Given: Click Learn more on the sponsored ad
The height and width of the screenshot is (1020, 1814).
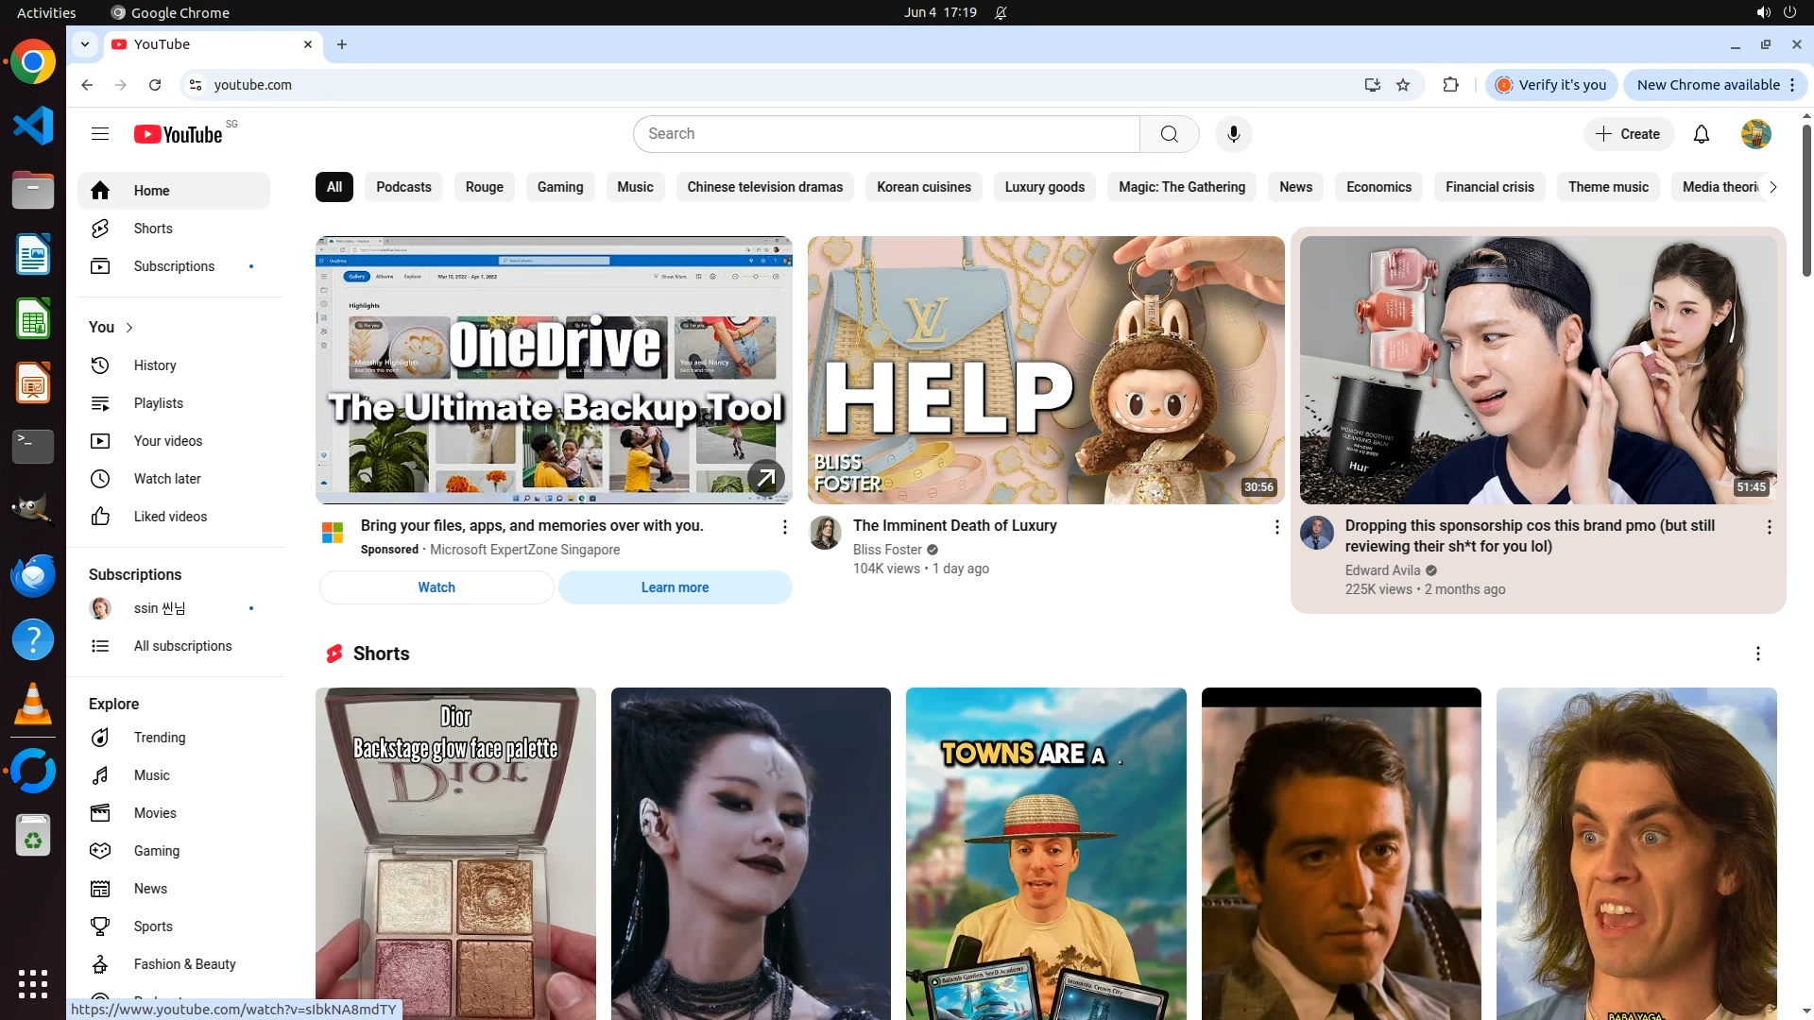Looking at the screenshot, I should 675,587.
